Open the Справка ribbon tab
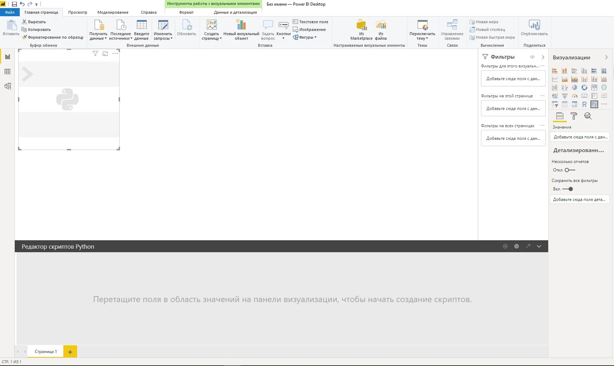 148,12
